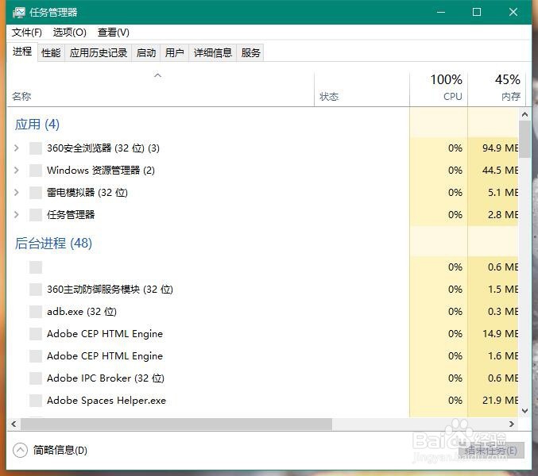Click the Windows 资源管理器 process icon
This screenshot has height=476, width=538.
click(x=35, y=171)
